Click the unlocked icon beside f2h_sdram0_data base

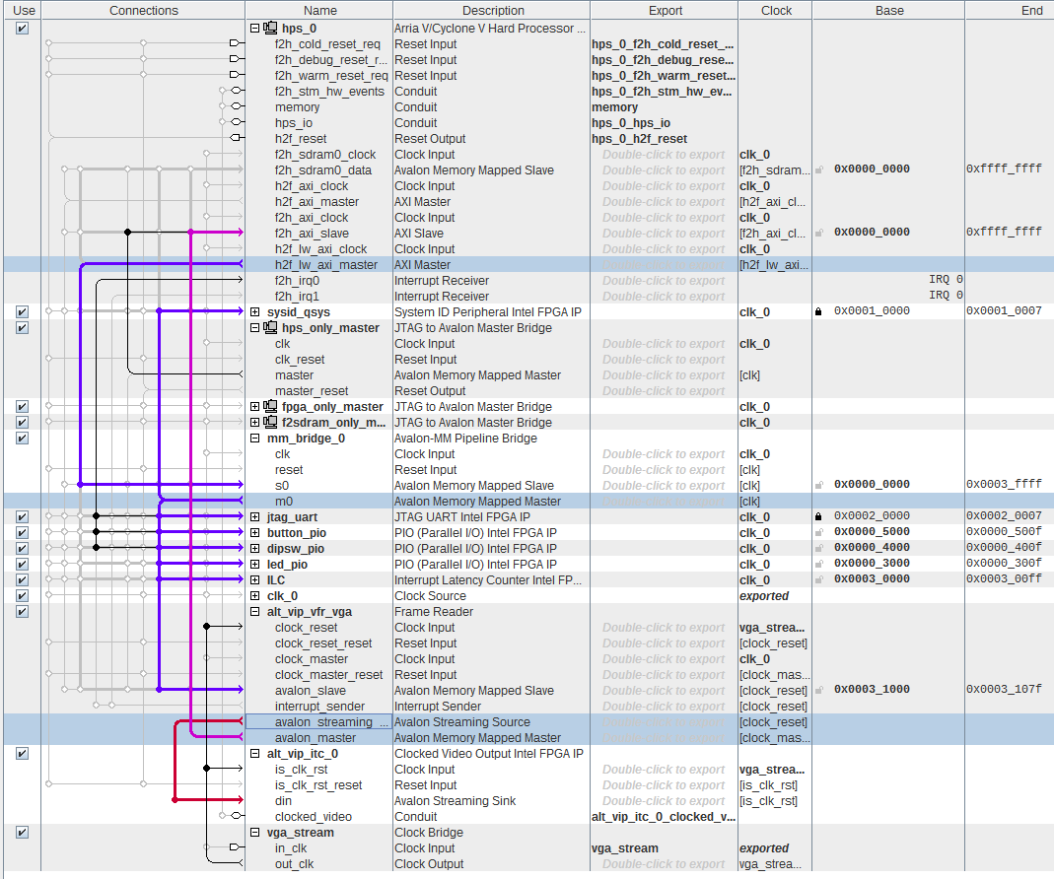pos(818,169)
